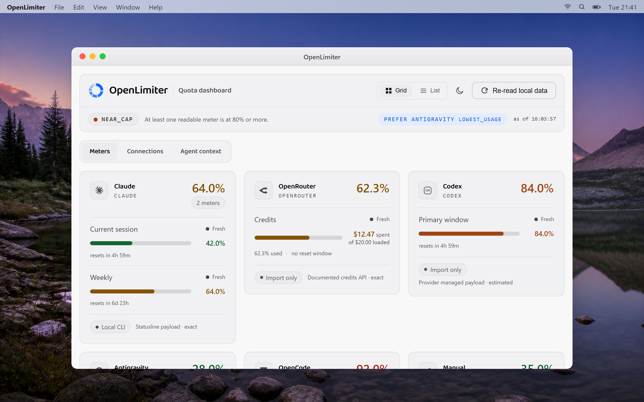The width and height of the screenshot is (644, 402).
Task: Click Claude Current session progress bar
Action: [141, 243]
